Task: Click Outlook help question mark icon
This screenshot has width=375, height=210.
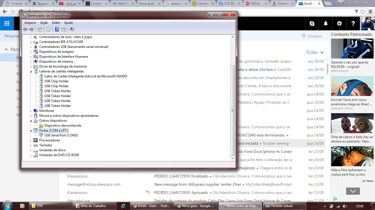Action: pyautogui.click(x=353, y=24)
